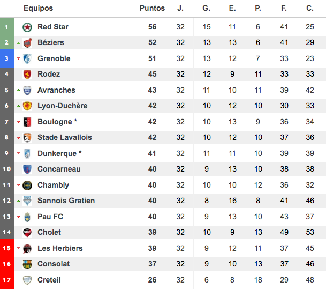Click the red down arrow beside Grenoble
The height and width of the screenshot is (289, 326).
(19, 58)
